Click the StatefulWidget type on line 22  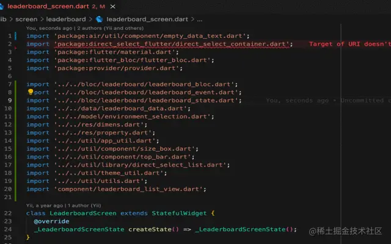point(179,213)
